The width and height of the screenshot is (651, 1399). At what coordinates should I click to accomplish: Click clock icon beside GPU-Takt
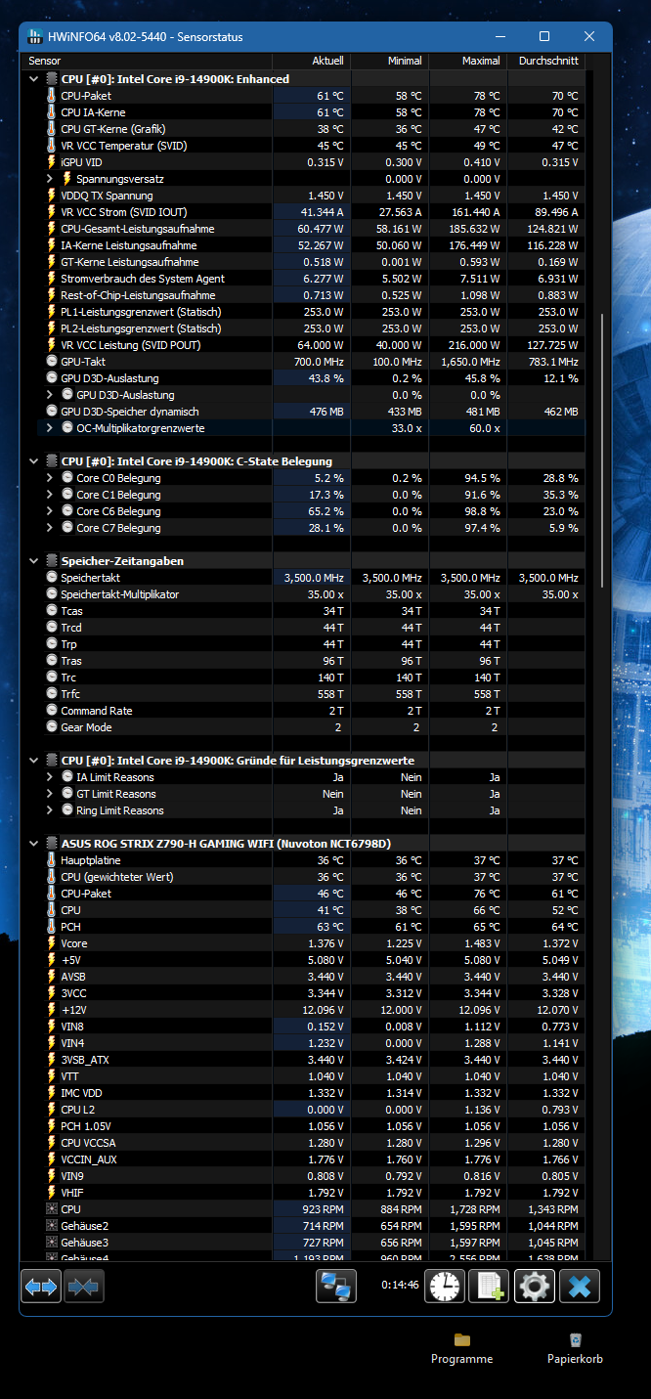point(52,362)
